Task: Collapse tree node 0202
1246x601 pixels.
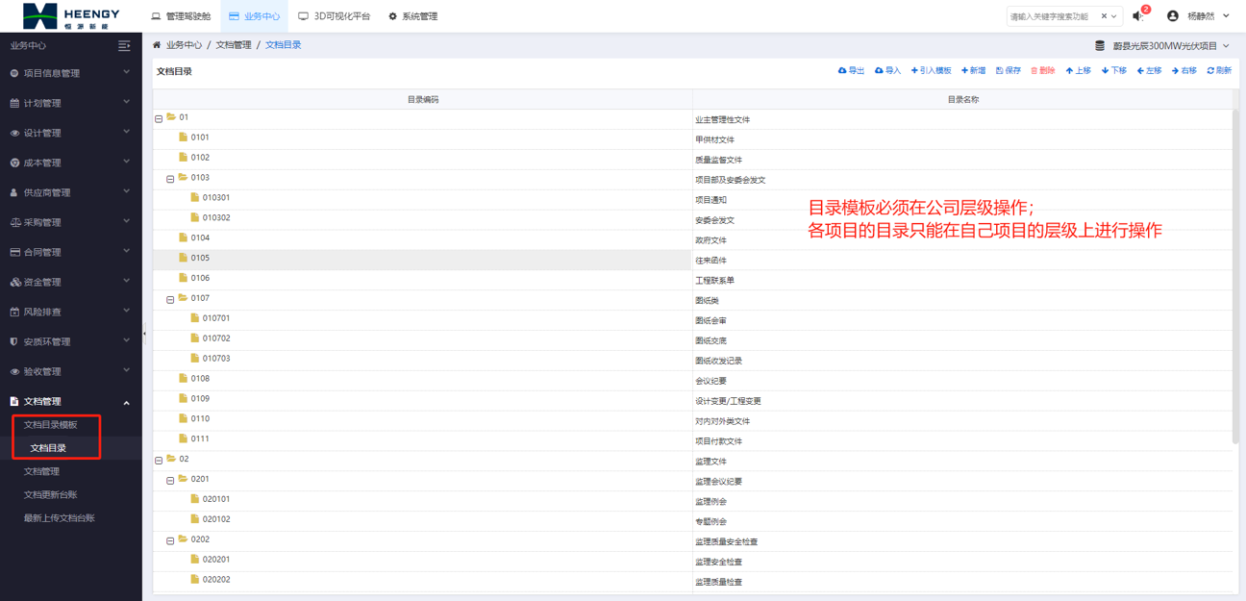Action: click(x=170, y=541)
